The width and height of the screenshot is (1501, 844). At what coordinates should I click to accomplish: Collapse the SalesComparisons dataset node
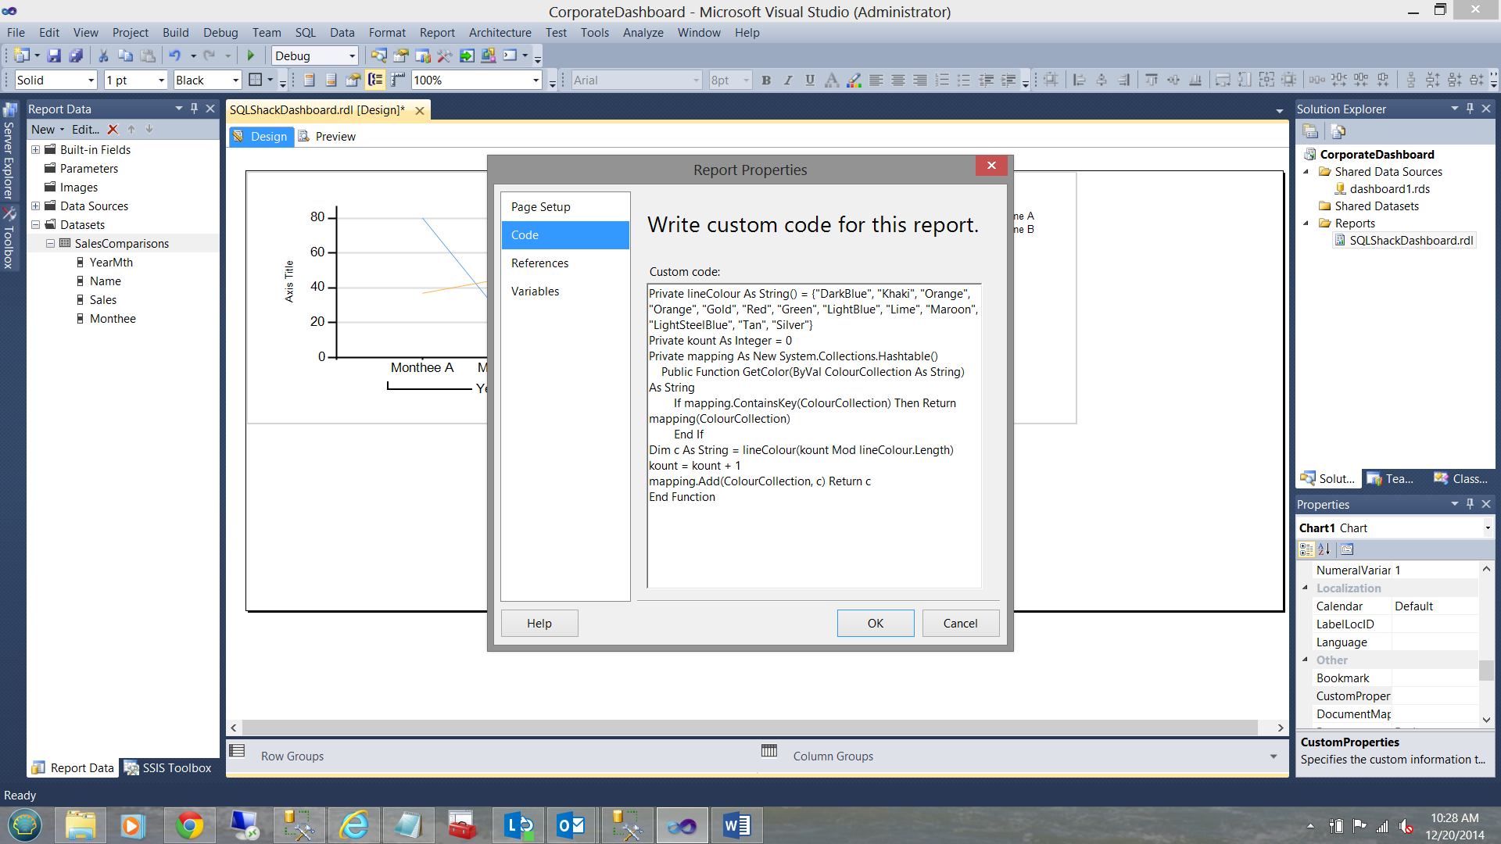click(50, 244)
